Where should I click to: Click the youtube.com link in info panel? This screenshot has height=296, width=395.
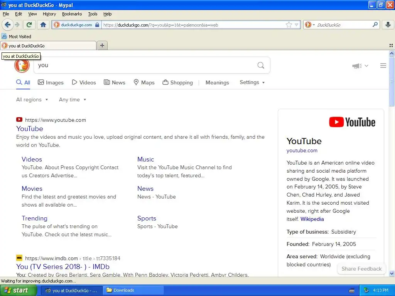pos(302,151)
